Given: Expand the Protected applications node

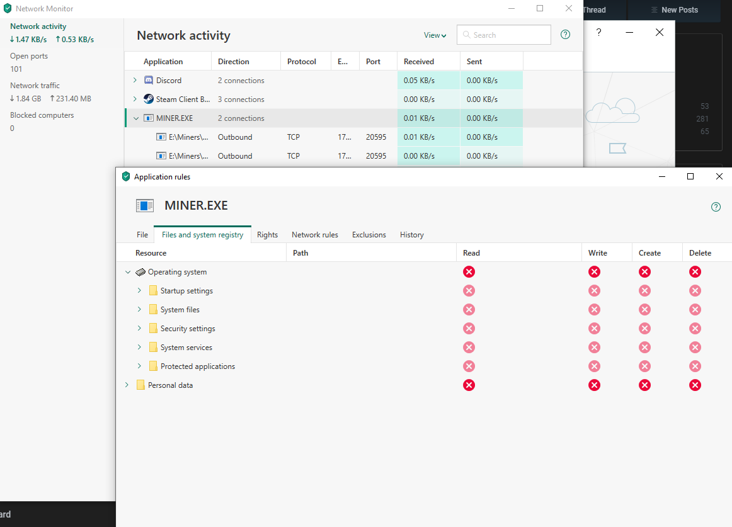Looking at the screenshot, I should (139, 366).
